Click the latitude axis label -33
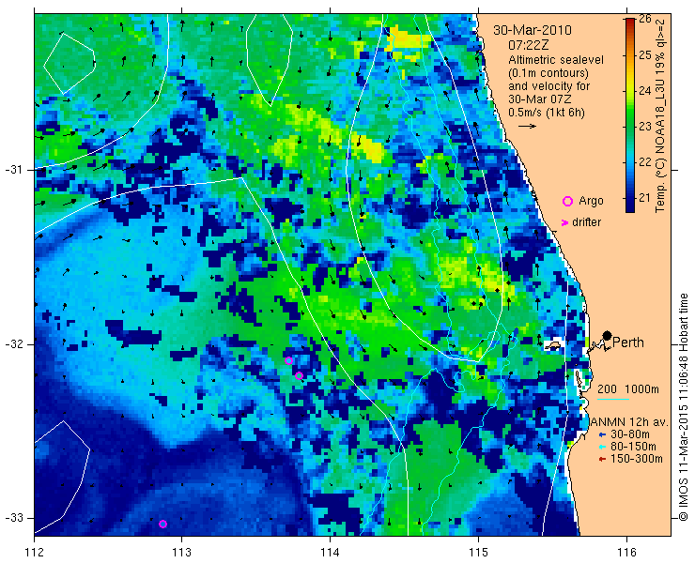695x563 pixels. click(x=16, y=517)
